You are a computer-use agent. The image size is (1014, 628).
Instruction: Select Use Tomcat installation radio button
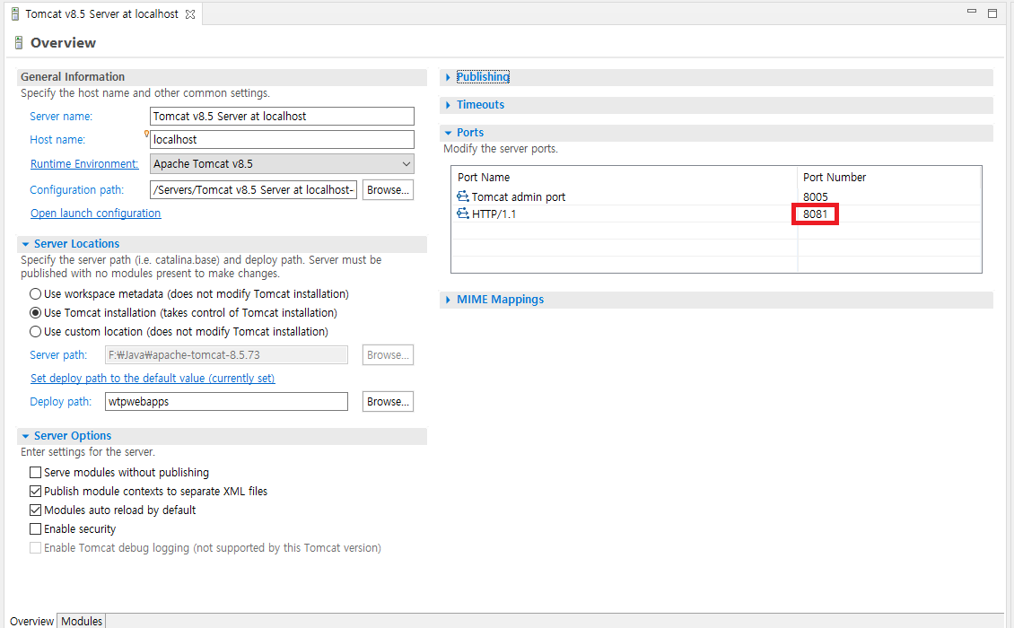[x=36, y=312]
